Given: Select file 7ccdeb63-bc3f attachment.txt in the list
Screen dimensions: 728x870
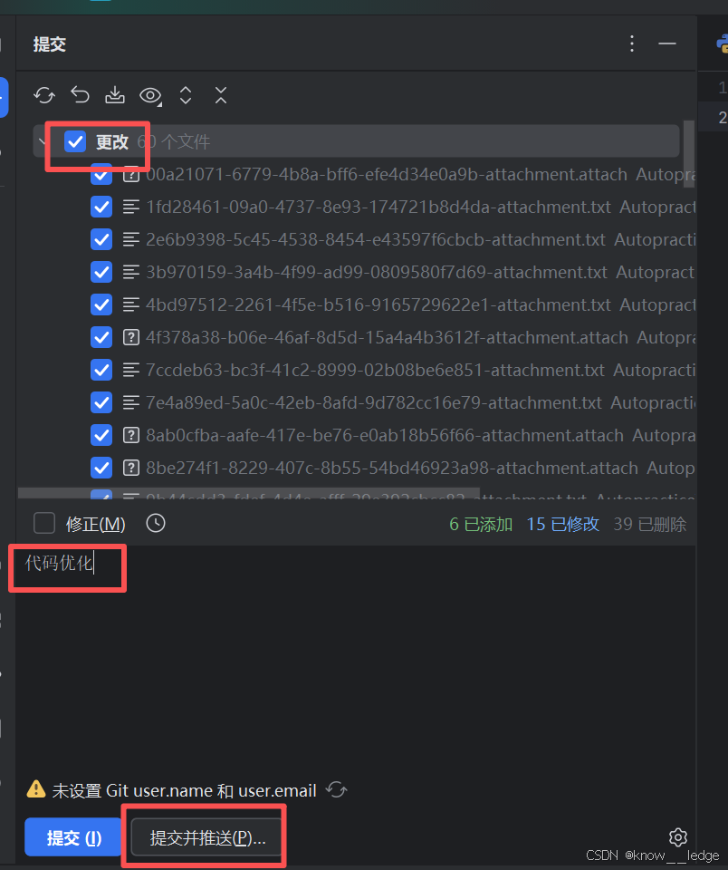Looking at the screenshot, I should tap(375, 370).
